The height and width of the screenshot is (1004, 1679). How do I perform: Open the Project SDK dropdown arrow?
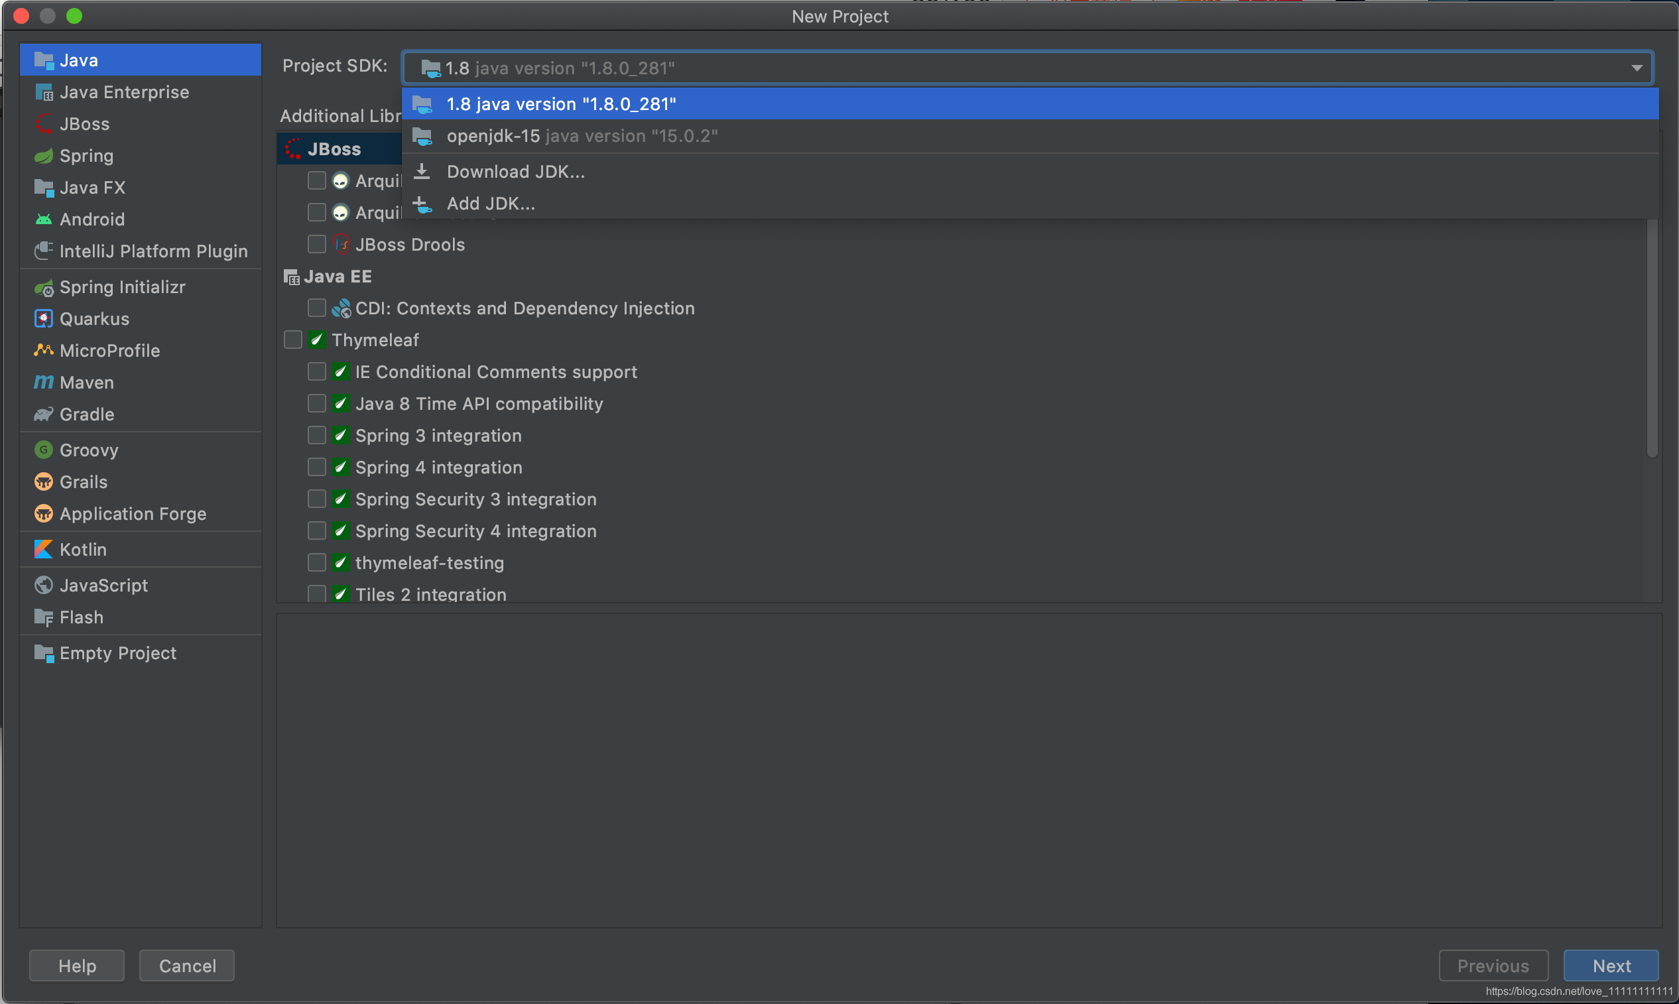[x=1637, y=68]
